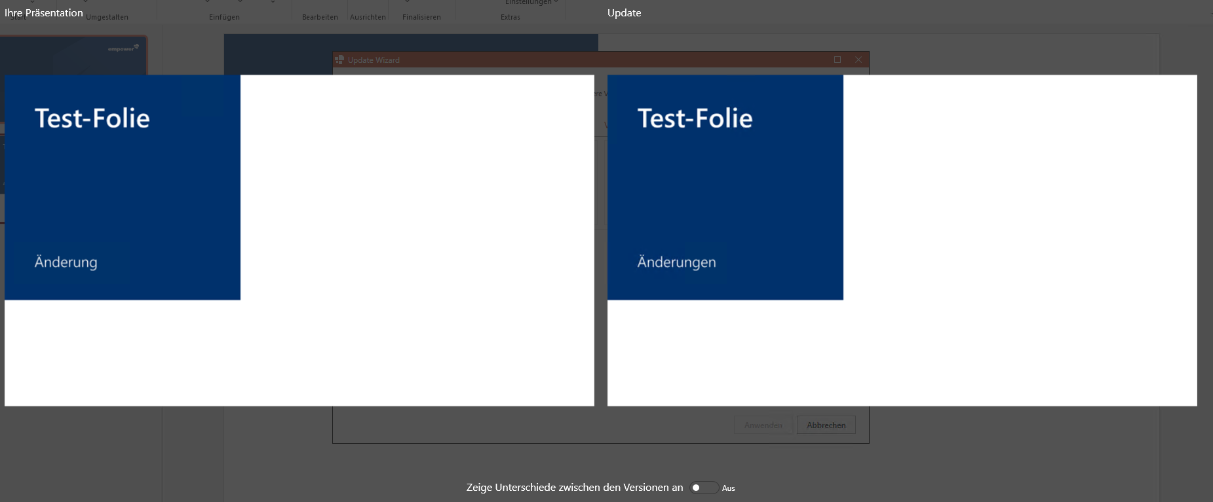Click the 'Finalisieren' ribbon group label
Image resolution: width=1213 pixels, height=502 pixels.
[x=421, y=17]
